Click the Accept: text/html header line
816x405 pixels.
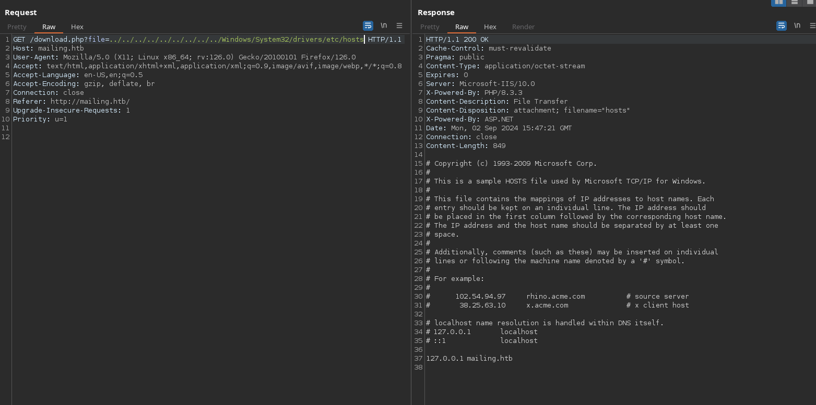pos(207,66)
